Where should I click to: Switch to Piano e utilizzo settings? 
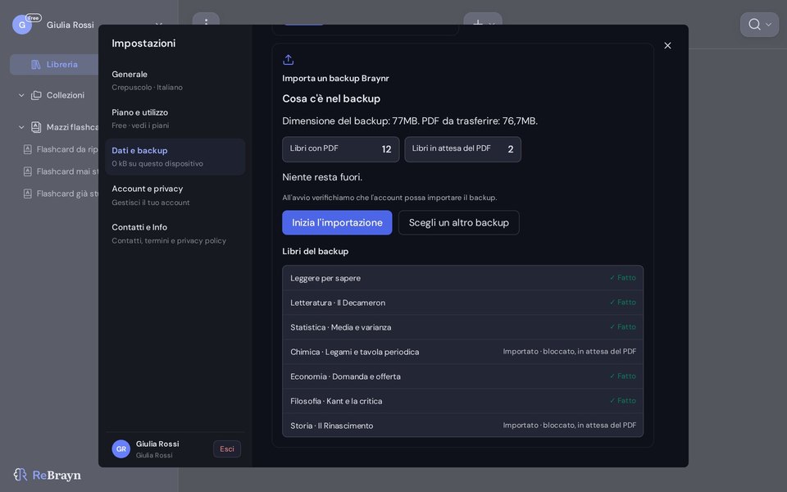pyautogui.click(x=175, y=119)
